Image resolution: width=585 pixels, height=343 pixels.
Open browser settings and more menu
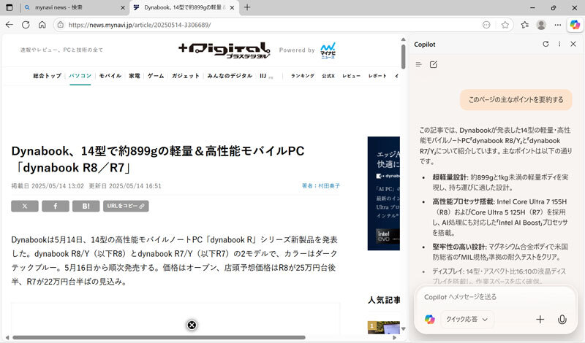click(558, 25)
